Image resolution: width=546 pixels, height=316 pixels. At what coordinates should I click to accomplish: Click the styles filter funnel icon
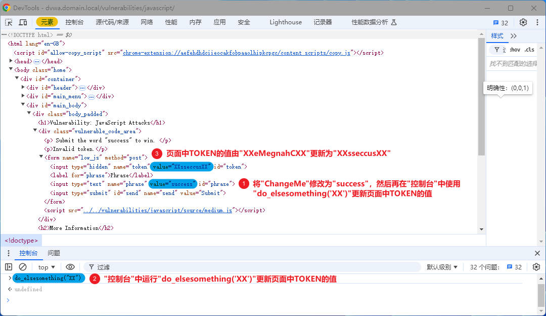(x=497, y=50)
